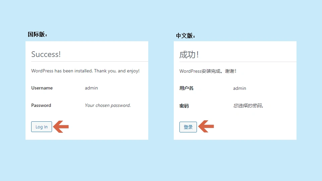The width and height of the screenshot is (322, 181).
Task: Click the 密码 label
Action: tap(184, 106)
